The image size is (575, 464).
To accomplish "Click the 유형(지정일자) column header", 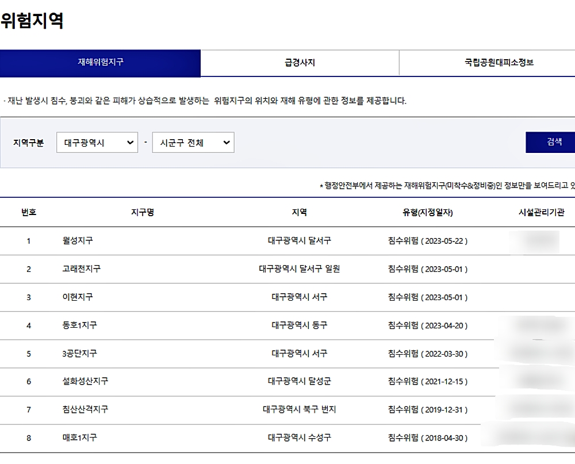I will point(428,212).
